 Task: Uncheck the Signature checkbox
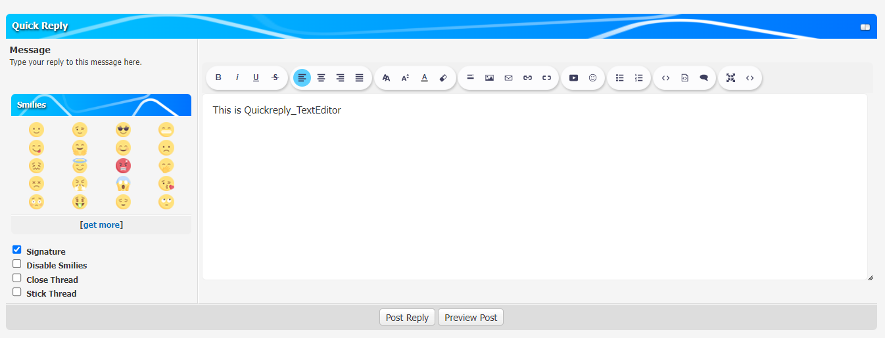click(x=17, y=250)
